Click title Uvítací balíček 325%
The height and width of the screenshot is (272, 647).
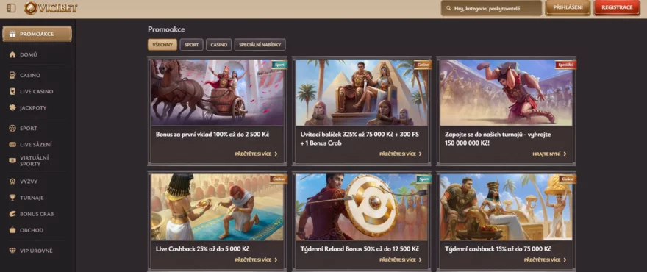pos(360,139)
